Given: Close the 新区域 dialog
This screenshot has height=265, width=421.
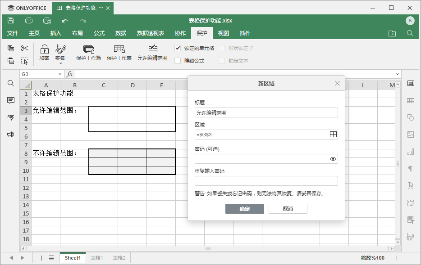Looking at the screenshot, I should coord(337,83).
